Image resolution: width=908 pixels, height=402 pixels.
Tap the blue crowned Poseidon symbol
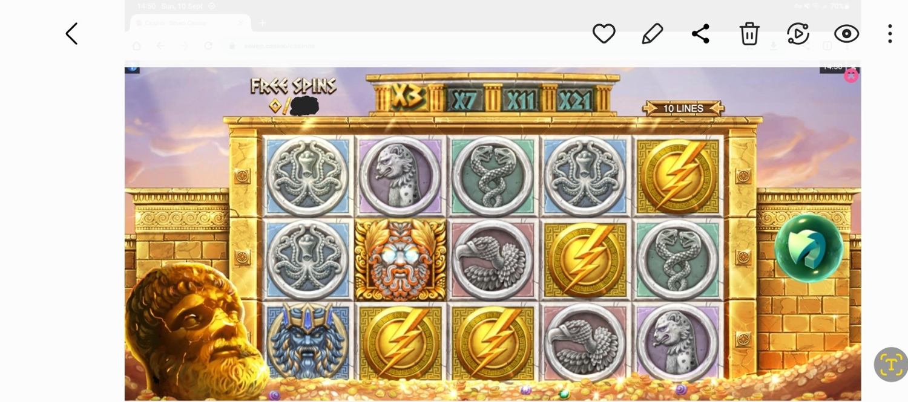[308, 342]
